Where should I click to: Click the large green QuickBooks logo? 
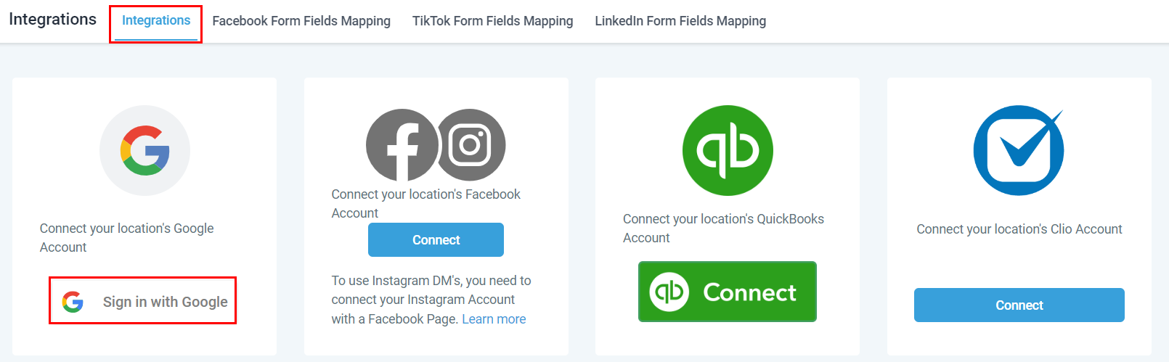tap(728, 150)
